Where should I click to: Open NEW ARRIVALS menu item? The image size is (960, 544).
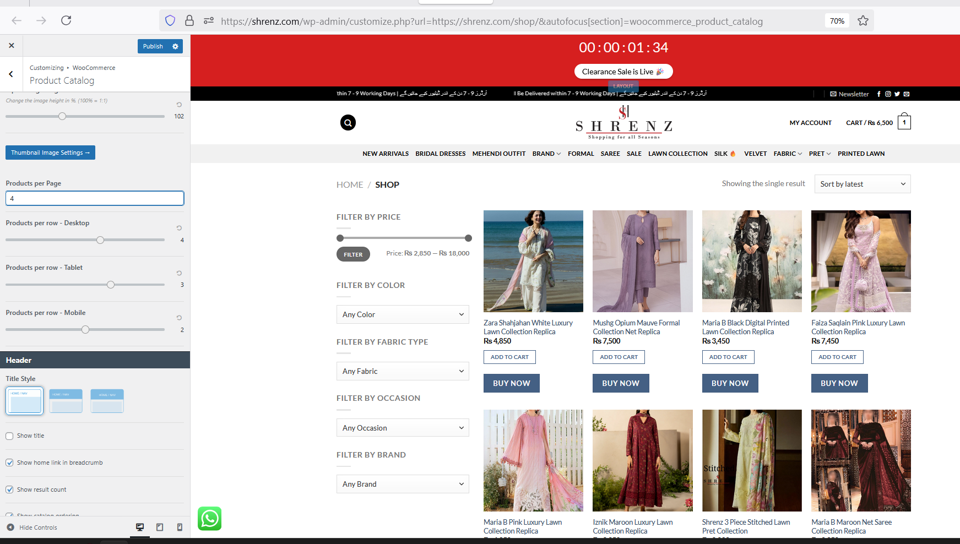386,154
